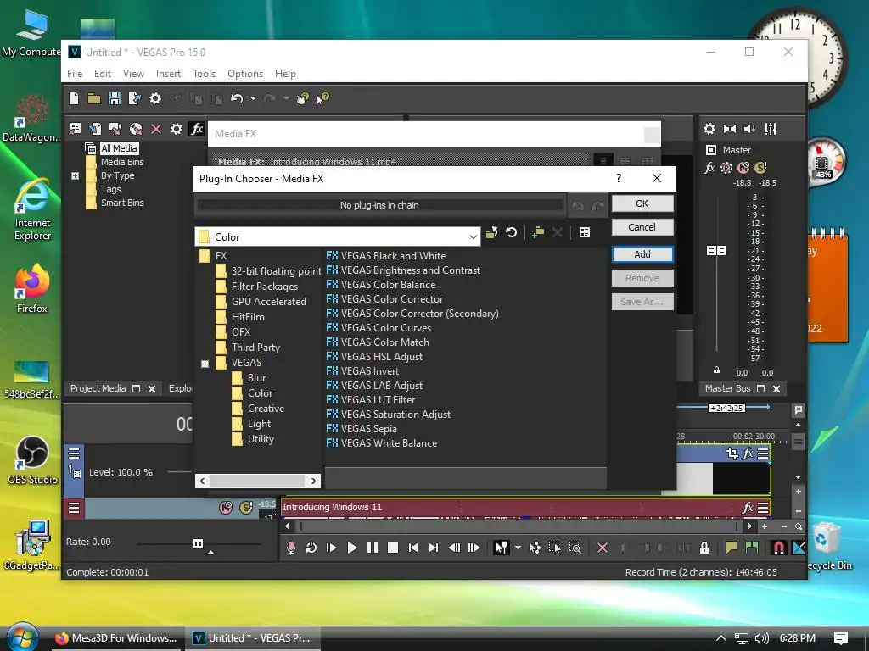The image size is (869, 651).
Task: Open media Properties gear in Project Media
Action: tap(177, 129)
